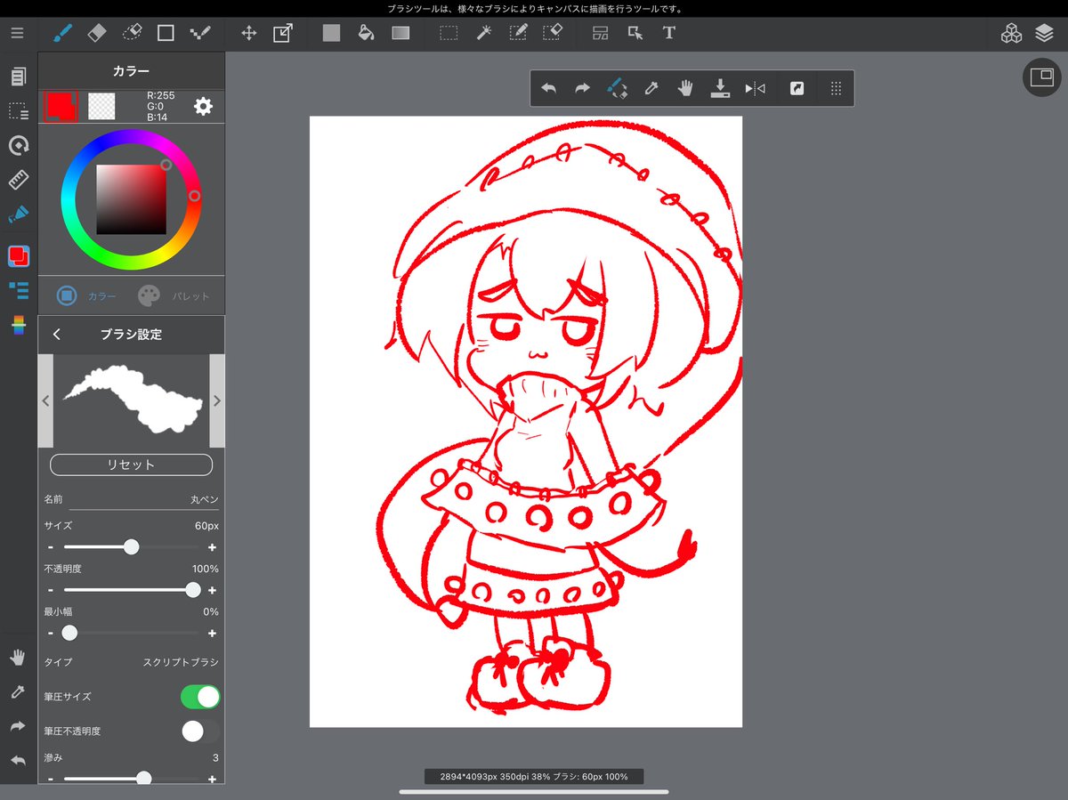Select eyedropper in the floating toolbar
The image size is (1068, 800).
(651, 88)
